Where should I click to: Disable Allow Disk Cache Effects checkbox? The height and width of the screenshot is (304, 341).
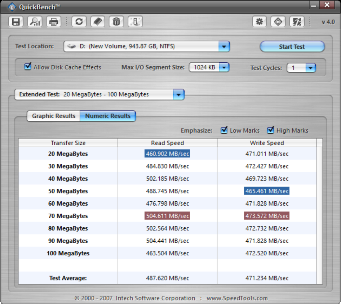tap(28, 67)
